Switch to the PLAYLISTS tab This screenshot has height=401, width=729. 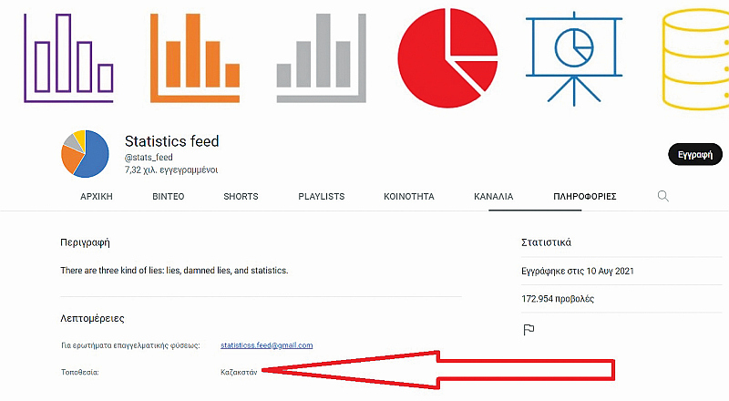pyautogui.click(x=322, y=196)
